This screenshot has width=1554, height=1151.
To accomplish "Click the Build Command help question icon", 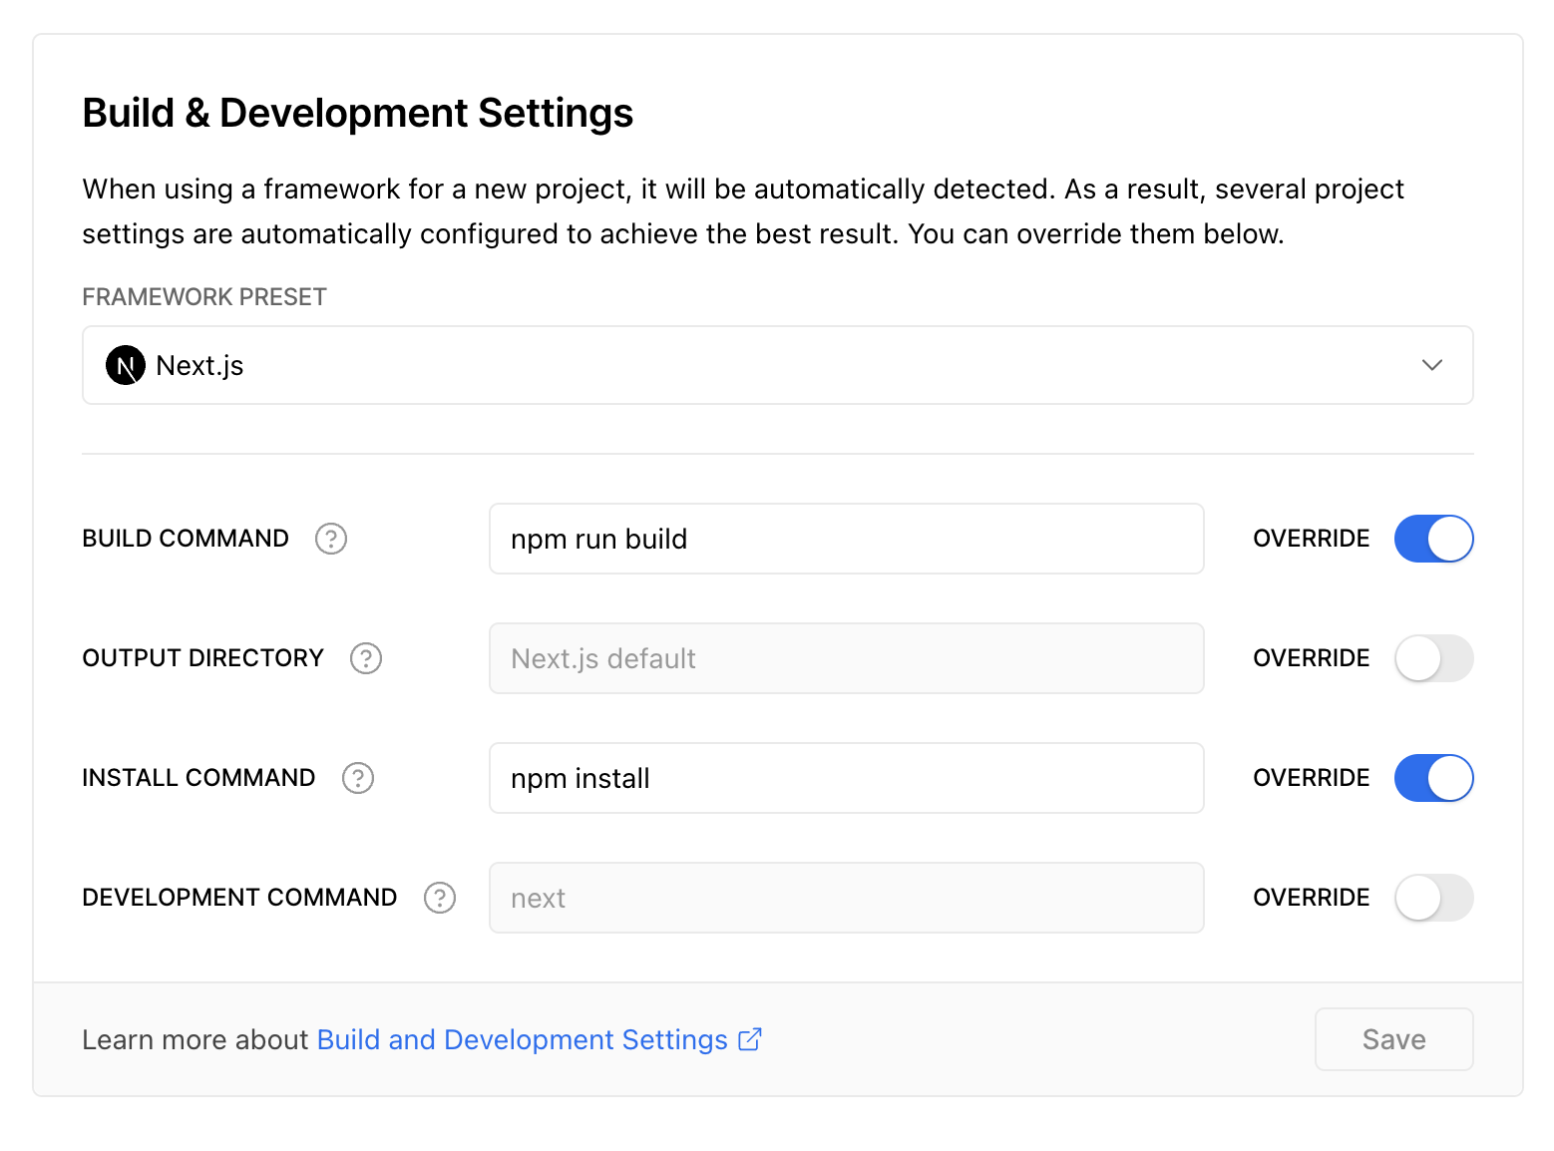I will [331, 539].
